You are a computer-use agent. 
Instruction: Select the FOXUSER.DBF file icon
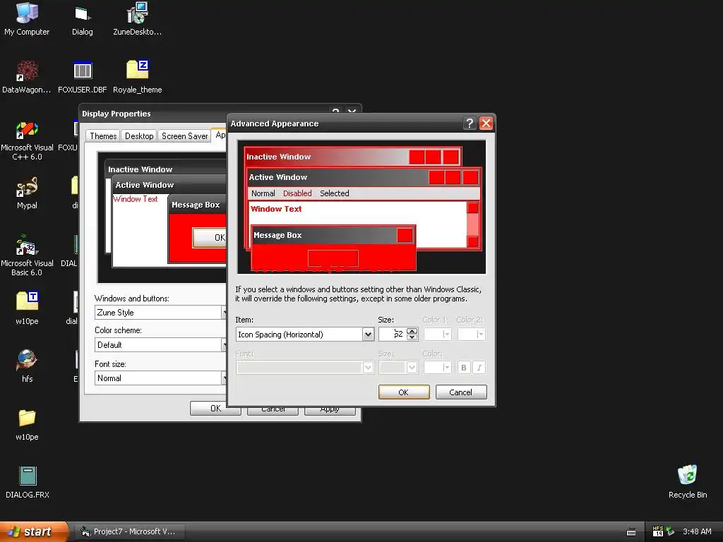point(83,77)
